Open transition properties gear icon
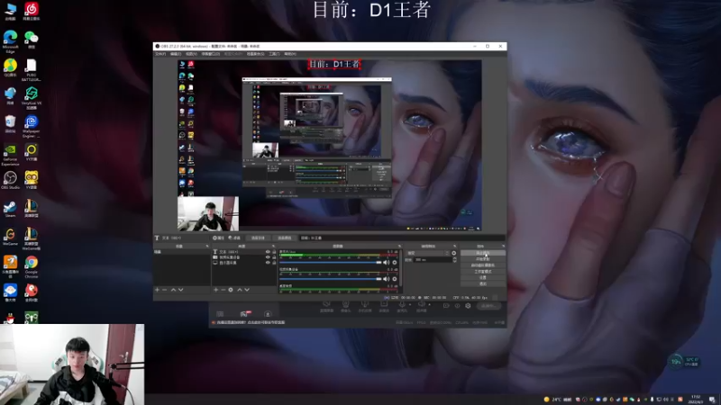 [454, 253]
